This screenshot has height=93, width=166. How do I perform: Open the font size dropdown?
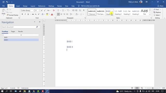[x=39, y=10]
